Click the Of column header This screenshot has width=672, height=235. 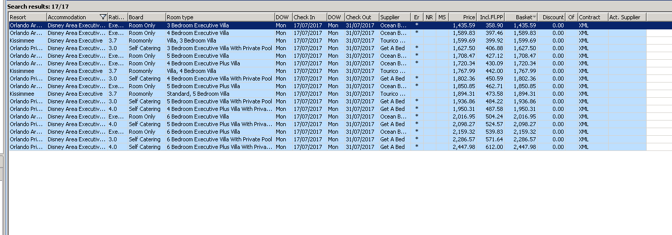[571, 17]
